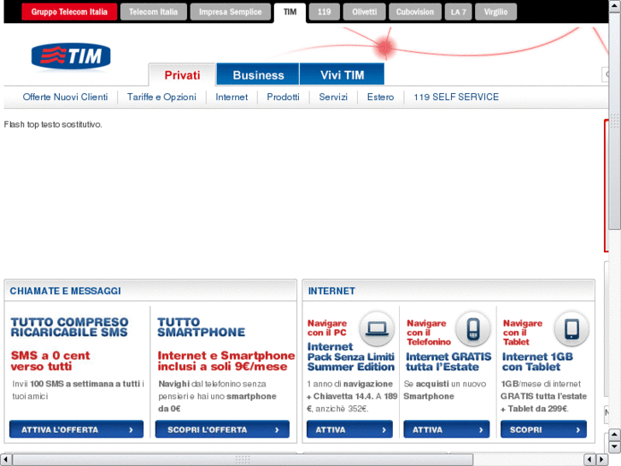Open Offerte Nuovi Clienti menu
This screenshot has width=621, height=466.
pos(65,97)
